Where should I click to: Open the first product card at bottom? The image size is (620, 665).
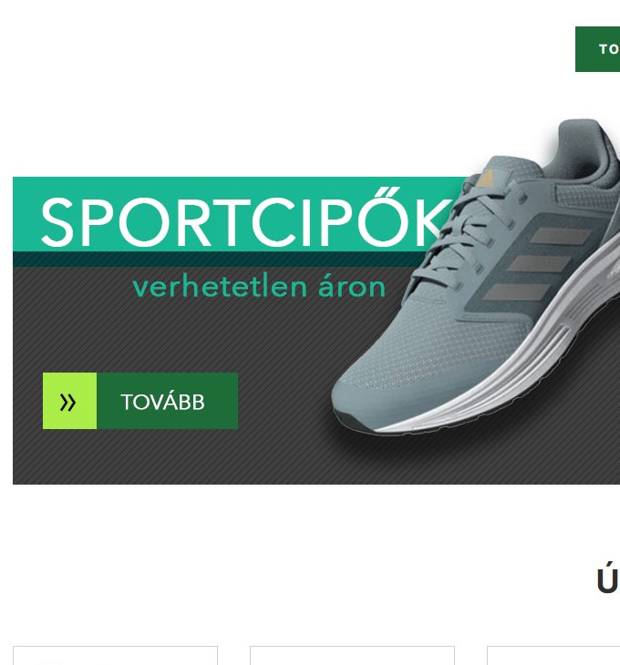click(x=115, y=656)
